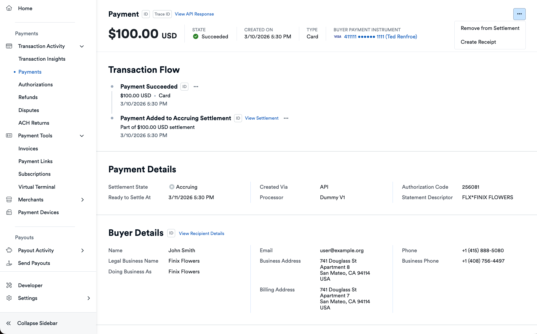Open View Recipient Details in Buyer Details
The width and height of the screenshot is (537, 334).
(201, 233)
